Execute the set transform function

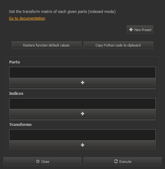click(x=122, y=161)
